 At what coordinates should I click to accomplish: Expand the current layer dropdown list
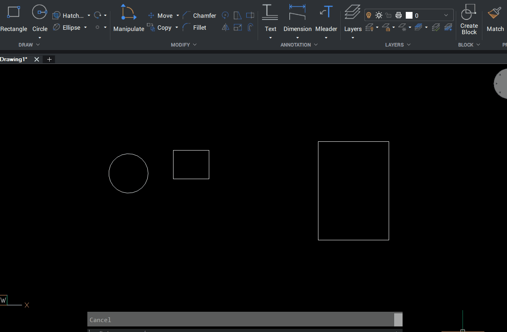coord(446,15)
